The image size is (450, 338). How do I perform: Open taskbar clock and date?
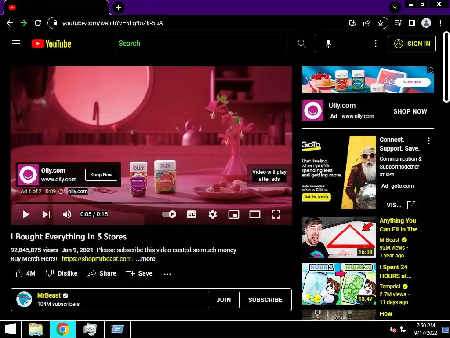point(426,329)
